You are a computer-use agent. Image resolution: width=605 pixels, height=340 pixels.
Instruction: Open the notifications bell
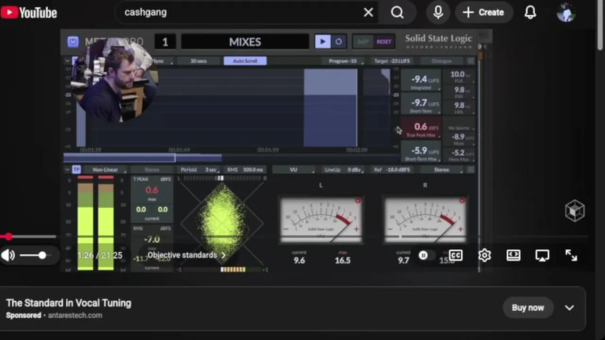point(530,13)
